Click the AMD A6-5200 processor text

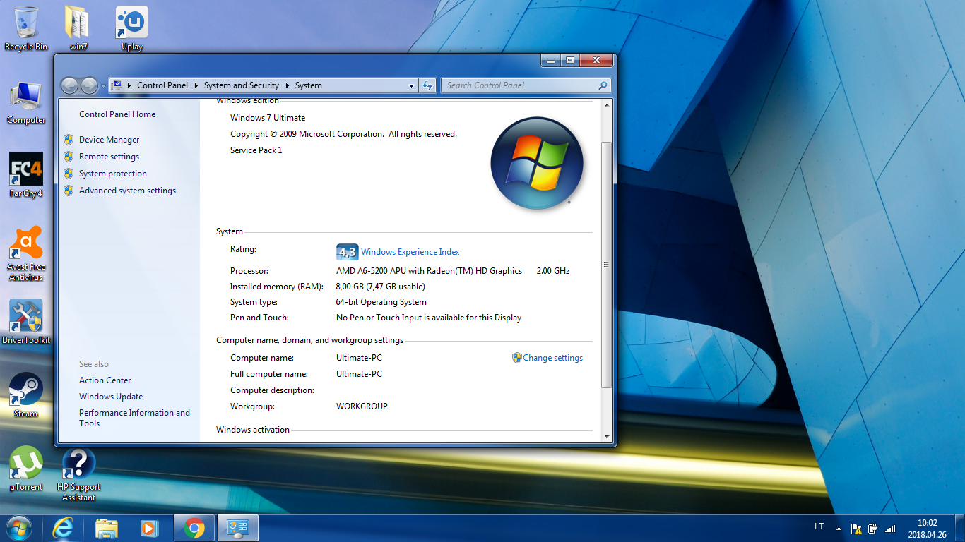point(430,271)
